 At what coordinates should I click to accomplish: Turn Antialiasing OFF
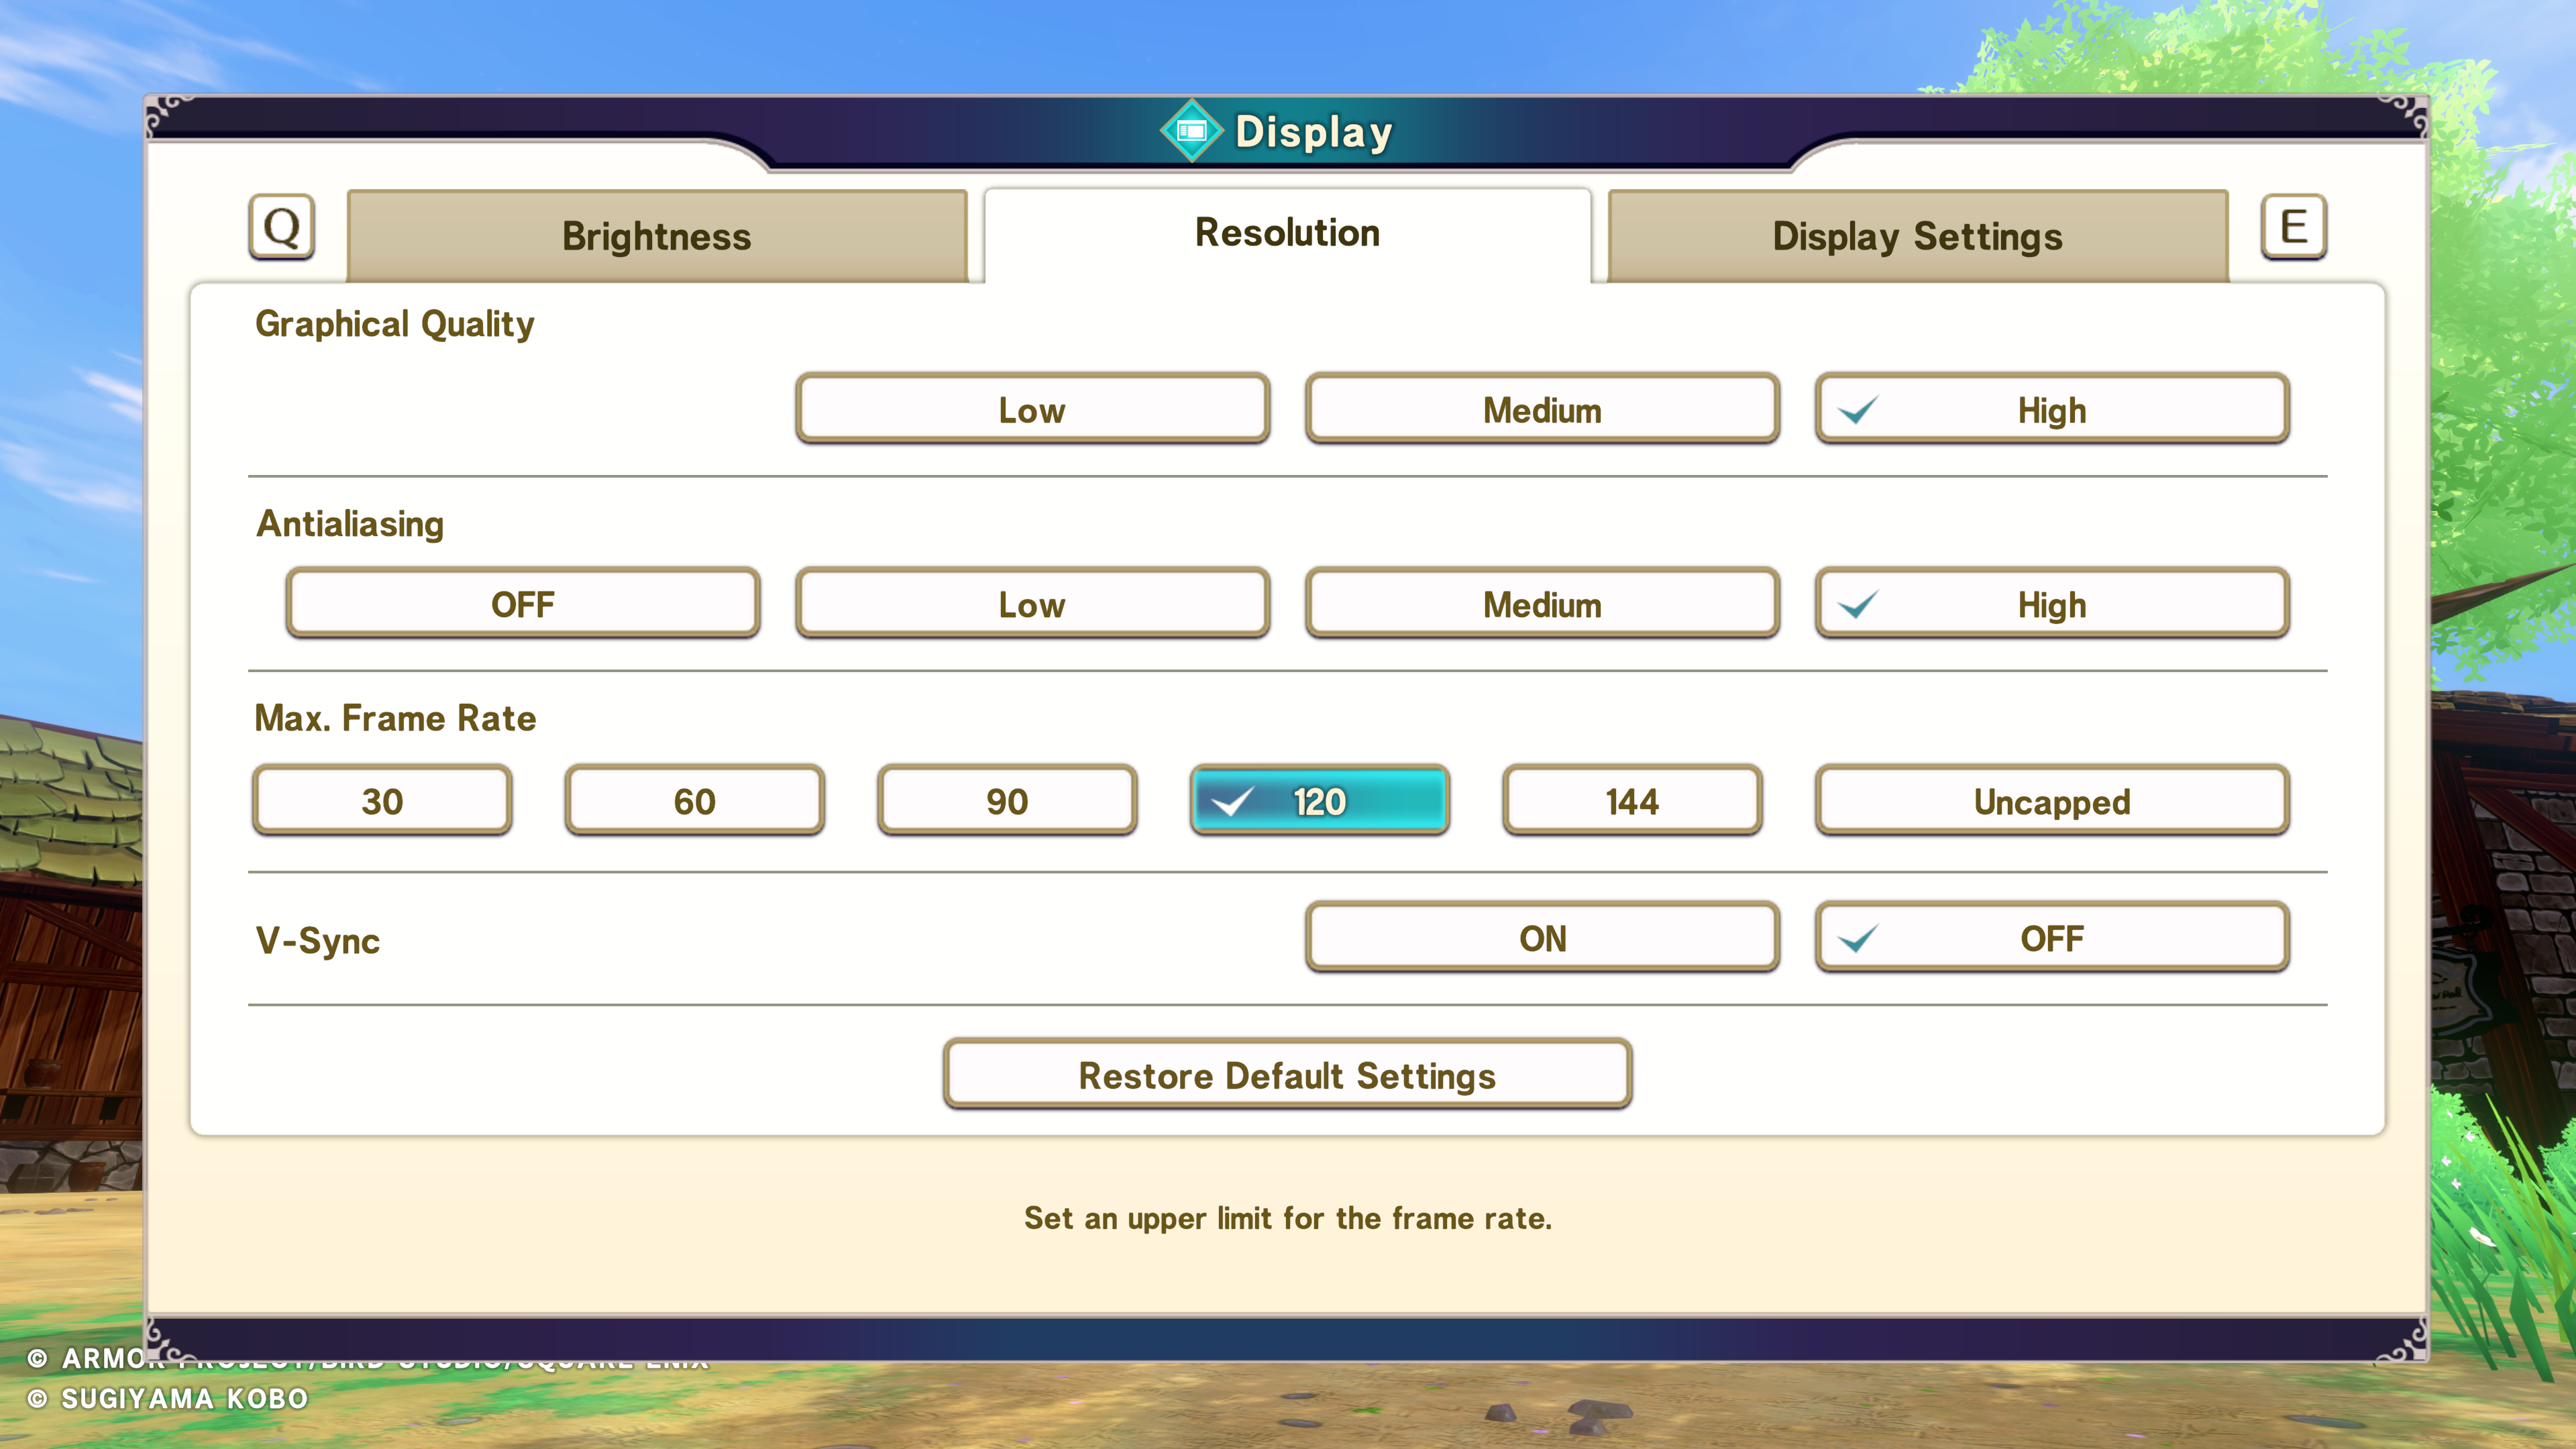pyautogui.click(x=522, y=603)
